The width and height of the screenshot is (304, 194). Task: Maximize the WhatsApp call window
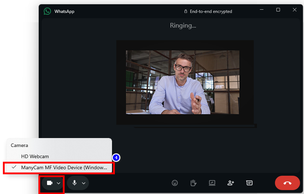pyautogui.click(x=278, y=10)
